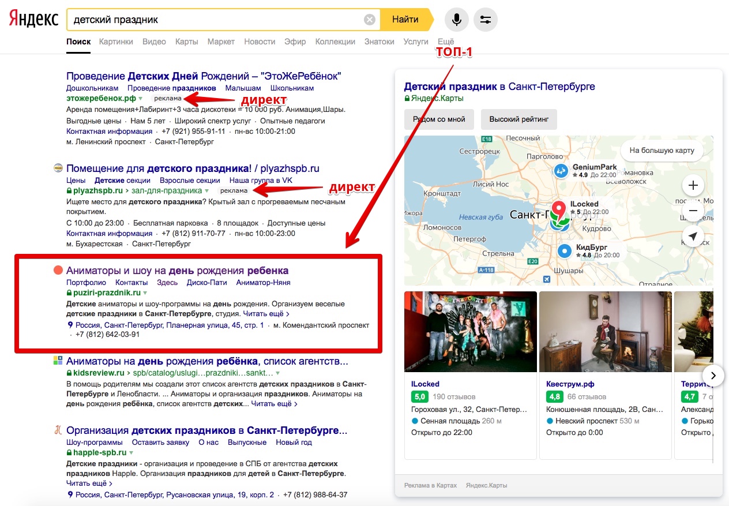Image resolution: width=729 pixels, height=506 pixels.
Task: Expand Читать ещё in happle-spb snippet
Action: pyautogui.click(x=89, y=483)
